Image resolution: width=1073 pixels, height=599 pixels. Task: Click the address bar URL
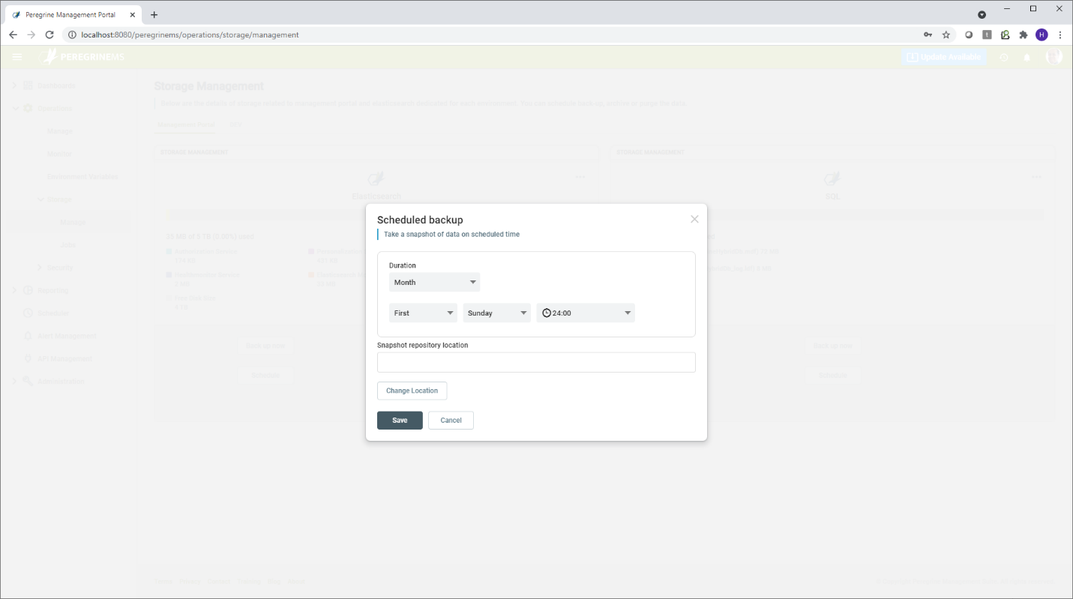[x=190, y=34]
